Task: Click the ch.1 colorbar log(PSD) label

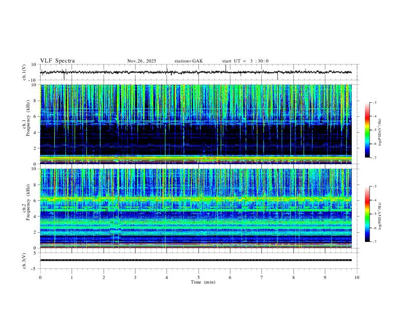Action: 380,132
